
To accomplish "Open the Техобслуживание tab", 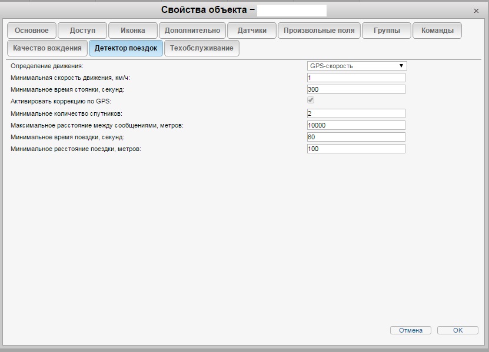I will tap(202, 48).
